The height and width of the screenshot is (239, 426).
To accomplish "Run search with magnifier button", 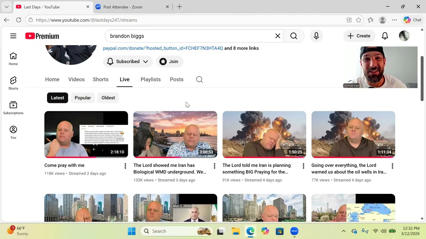I will coord(294,36).
